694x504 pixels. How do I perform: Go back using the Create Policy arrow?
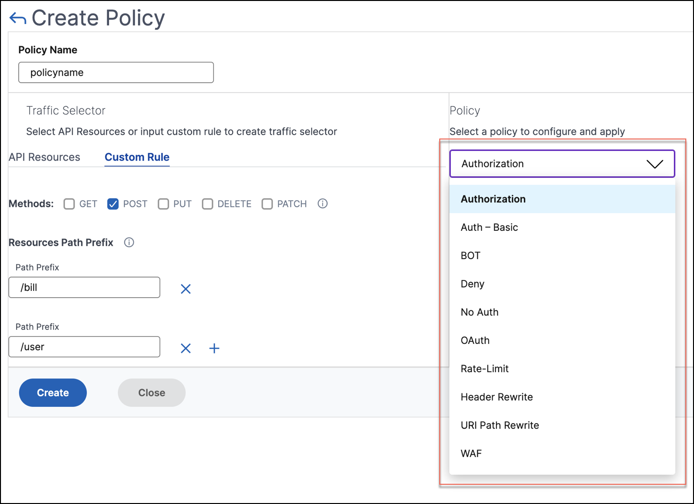click(18, 19)
